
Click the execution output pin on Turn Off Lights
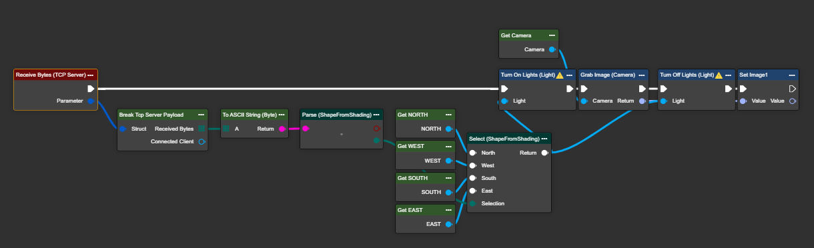tap(728, 89)
